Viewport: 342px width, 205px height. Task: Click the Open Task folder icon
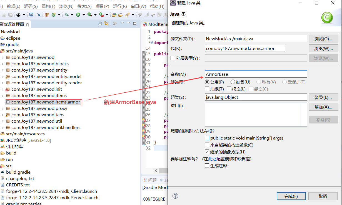coord(120,15)
